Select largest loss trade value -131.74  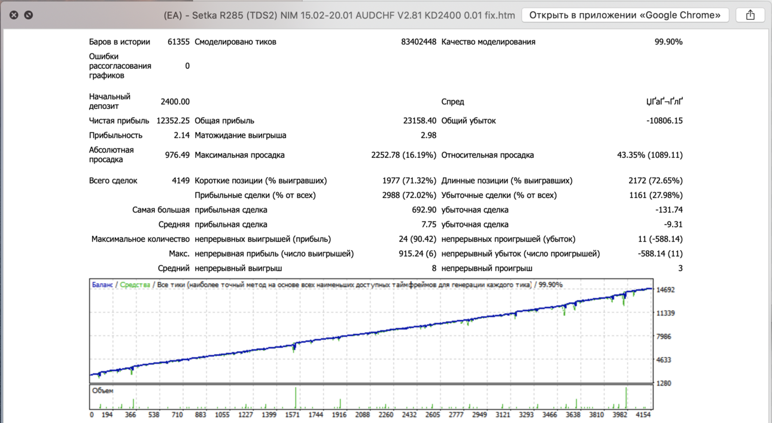[669, 210]
